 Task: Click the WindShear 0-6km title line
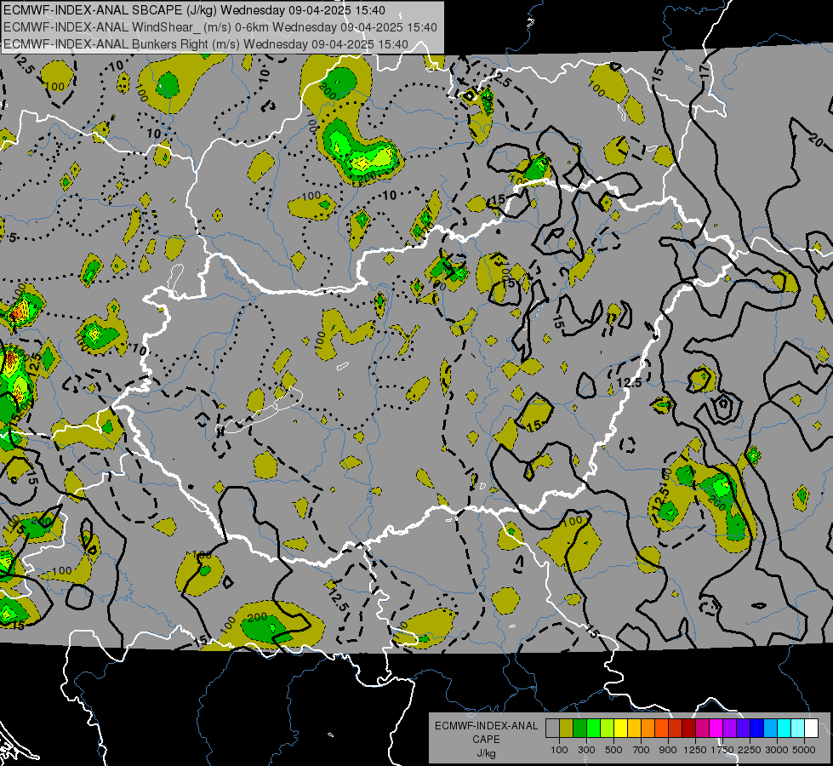click(x=220, y=27)
